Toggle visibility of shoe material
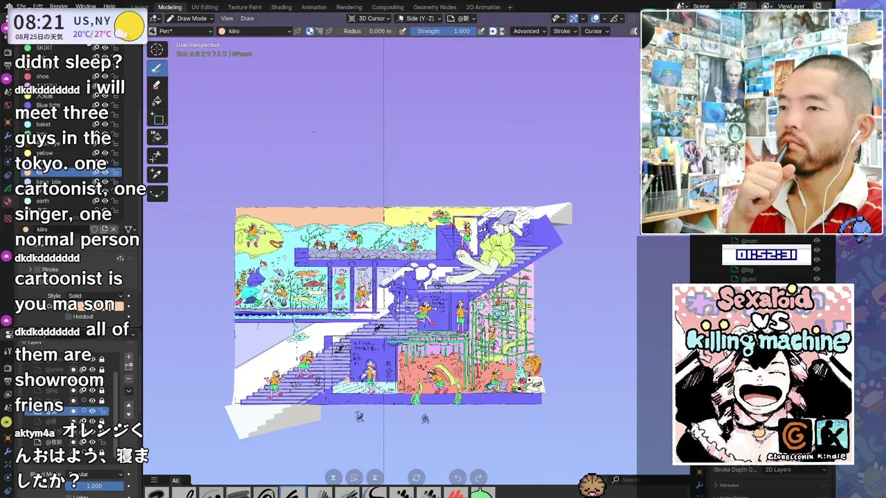Viewport: 886px width, 498px height. [105, 76]
